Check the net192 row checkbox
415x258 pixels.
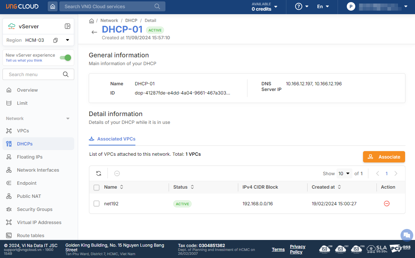point(97,203)
